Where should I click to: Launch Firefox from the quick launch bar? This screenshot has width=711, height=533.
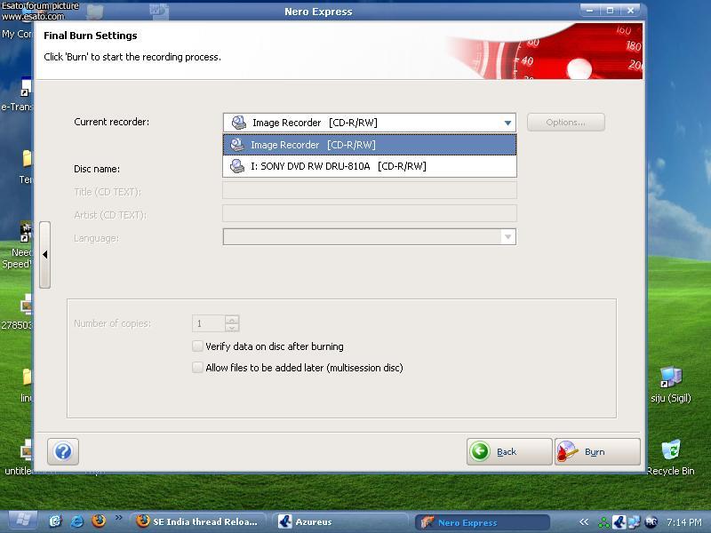pyautogui.click(x=99, y=521)
